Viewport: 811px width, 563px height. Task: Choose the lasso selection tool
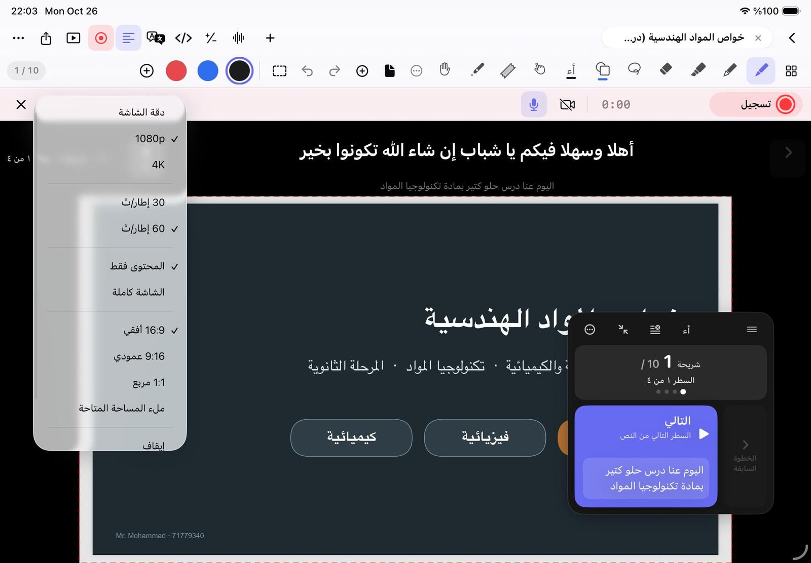pyautogui.click(x=634, y=69)
